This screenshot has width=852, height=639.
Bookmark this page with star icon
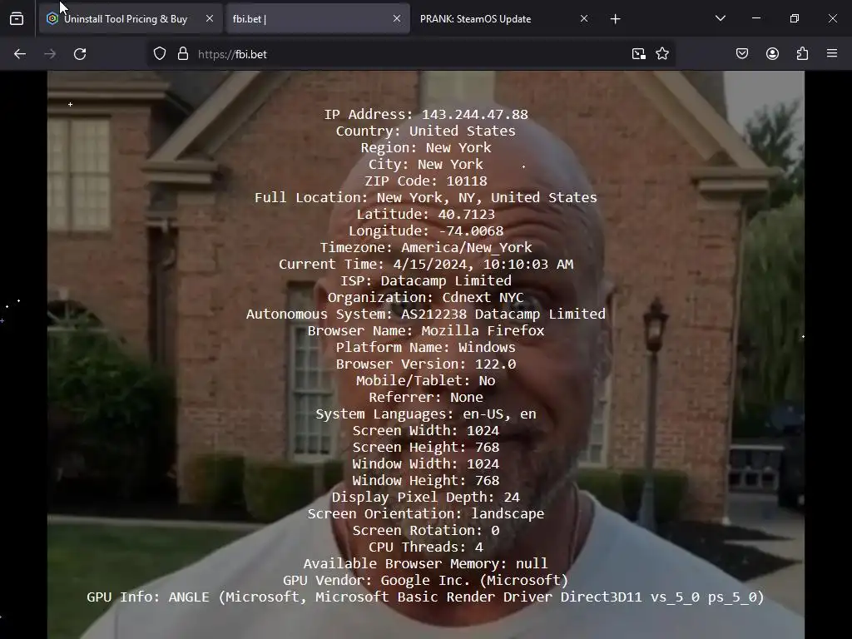click(x=662, y=54)
